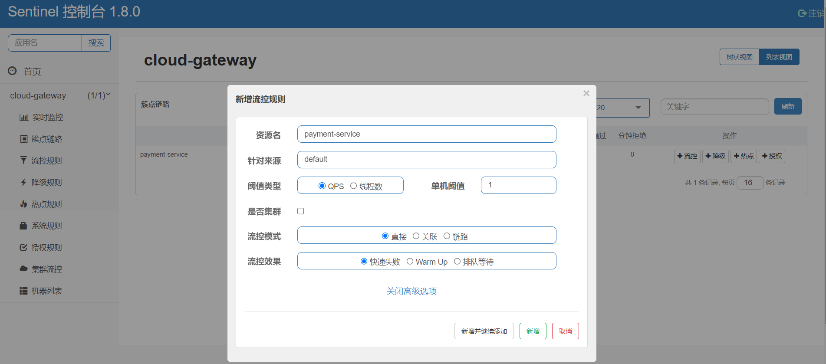Click the machine list icon in sidebar
The height and width of the screenshot is (364, 826).
pyautogui.click(x=23, y=291)
